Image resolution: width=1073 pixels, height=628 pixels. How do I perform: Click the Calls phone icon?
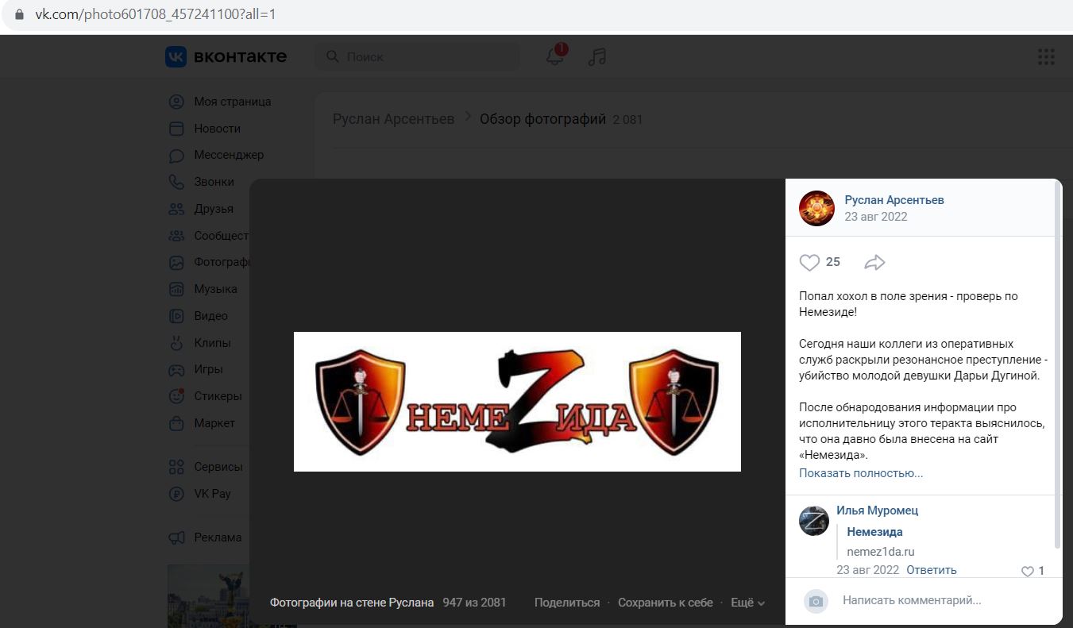click(x=176, y=182)
